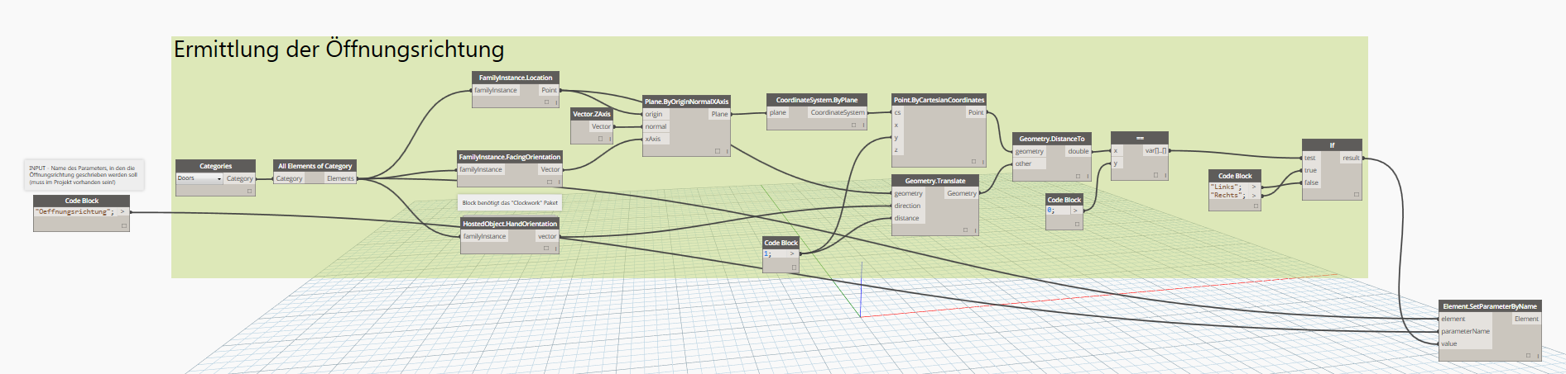Toggle preview square on Geometry.Translate node
Screen dimensions: 1566x374
click(x=965, y=230)
